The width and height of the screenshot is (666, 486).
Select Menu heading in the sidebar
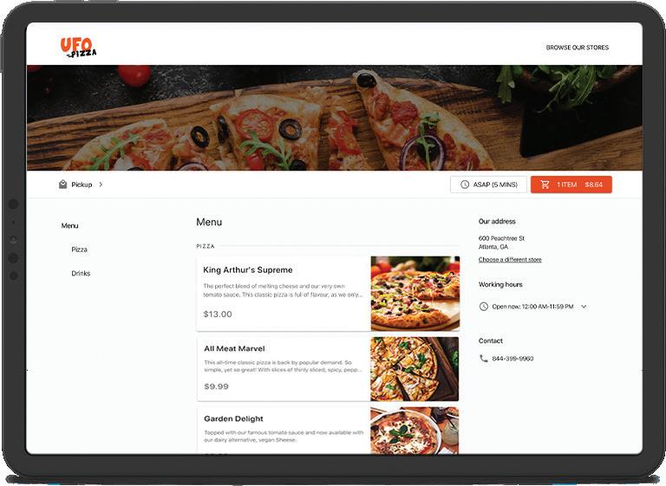click(x=69, y=226)
